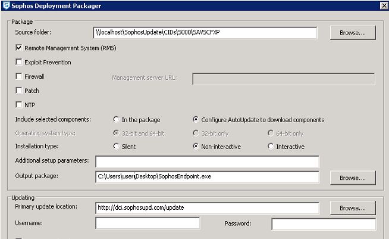This screenshot has height=239, width=389.
Task: Select the 'In the package' radio option
Action: coord(116,119)
